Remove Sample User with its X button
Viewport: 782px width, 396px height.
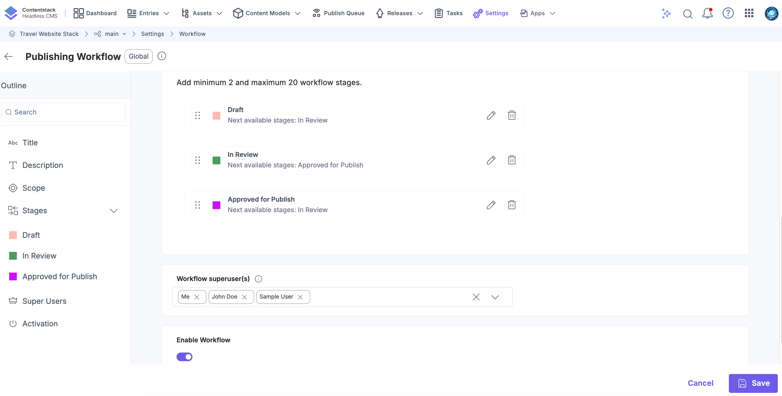300,297
